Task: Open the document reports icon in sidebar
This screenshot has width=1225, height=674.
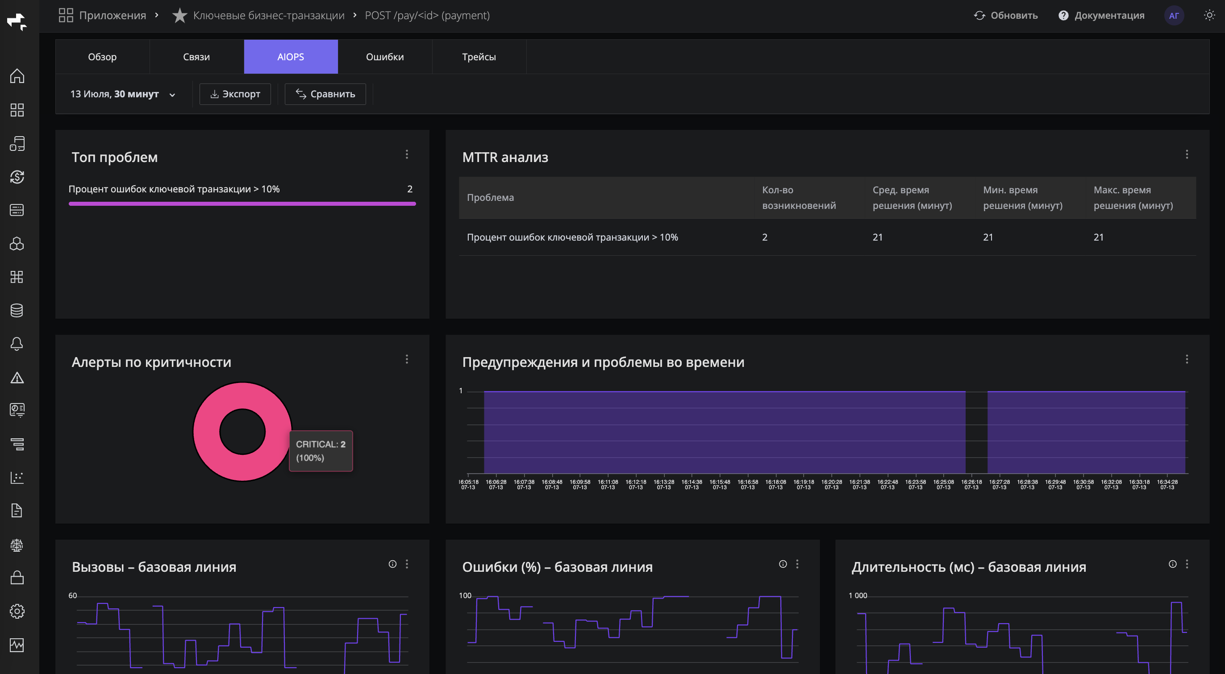Action: (x=17, y=511)
